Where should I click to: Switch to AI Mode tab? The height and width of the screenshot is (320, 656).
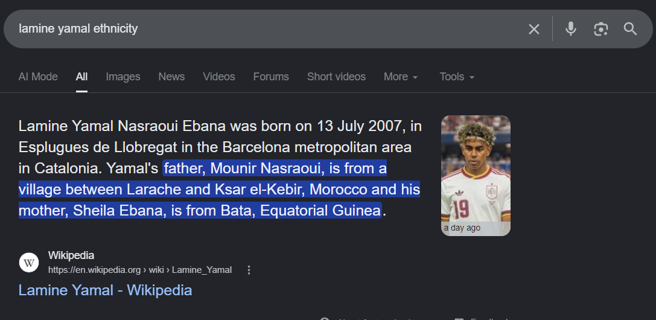tap(38, 77)
